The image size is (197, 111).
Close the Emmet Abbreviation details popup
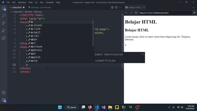pyautogui.click(x=143, y=54)
